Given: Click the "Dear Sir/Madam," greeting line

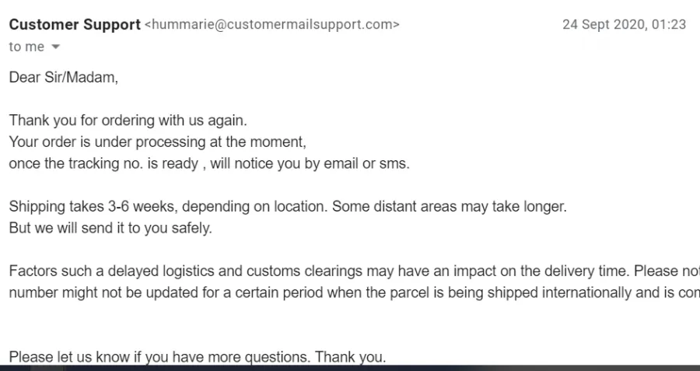Looking at the screenshot, I should point(64,77).
